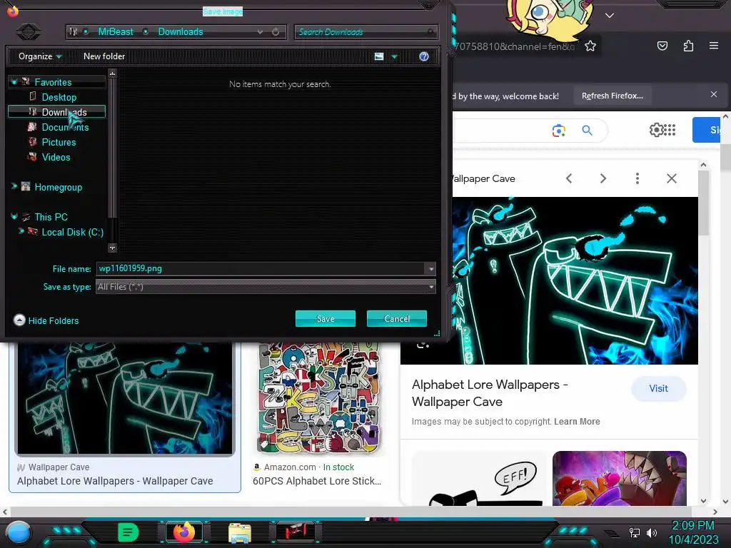
Task: Open the Organize menu
Action: [40, 56]
